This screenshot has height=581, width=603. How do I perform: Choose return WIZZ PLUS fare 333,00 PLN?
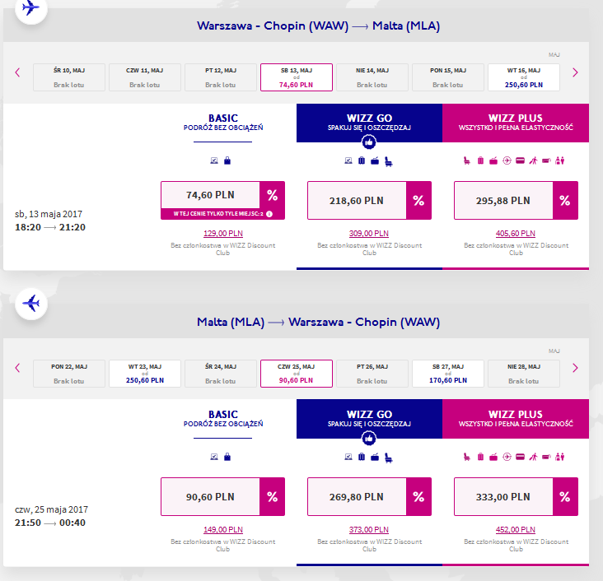coord(503,497)
